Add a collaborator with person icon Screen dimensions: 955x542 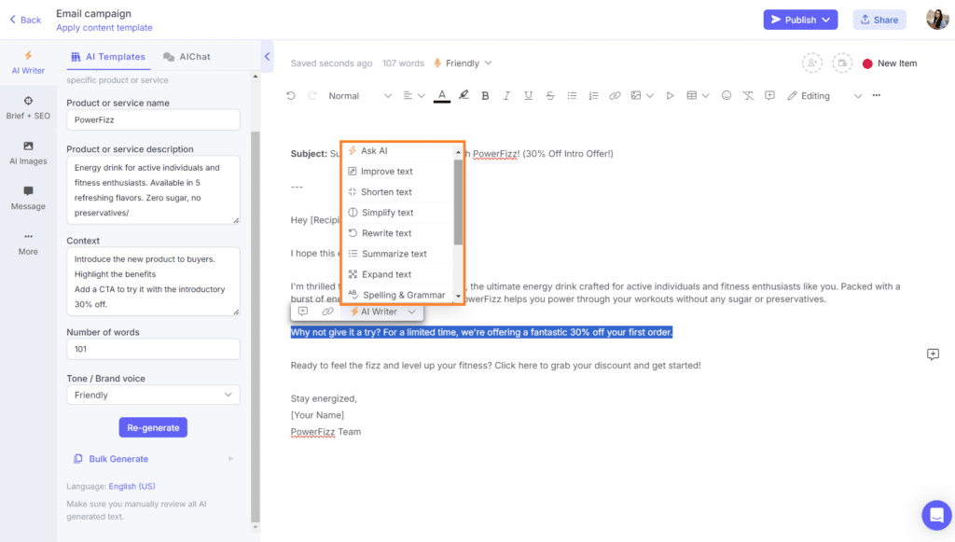coord(812,63)
